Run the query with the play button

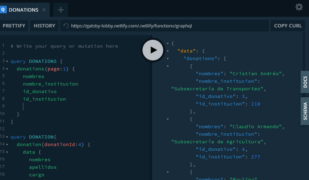(x=153, y=50)
